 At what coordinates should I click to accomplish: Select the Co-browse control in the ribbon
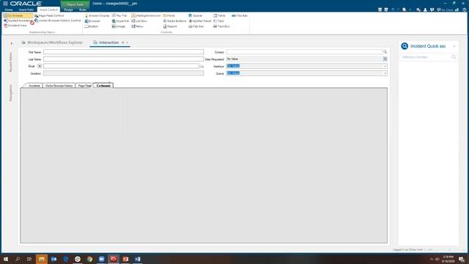[x=18, y=15]
